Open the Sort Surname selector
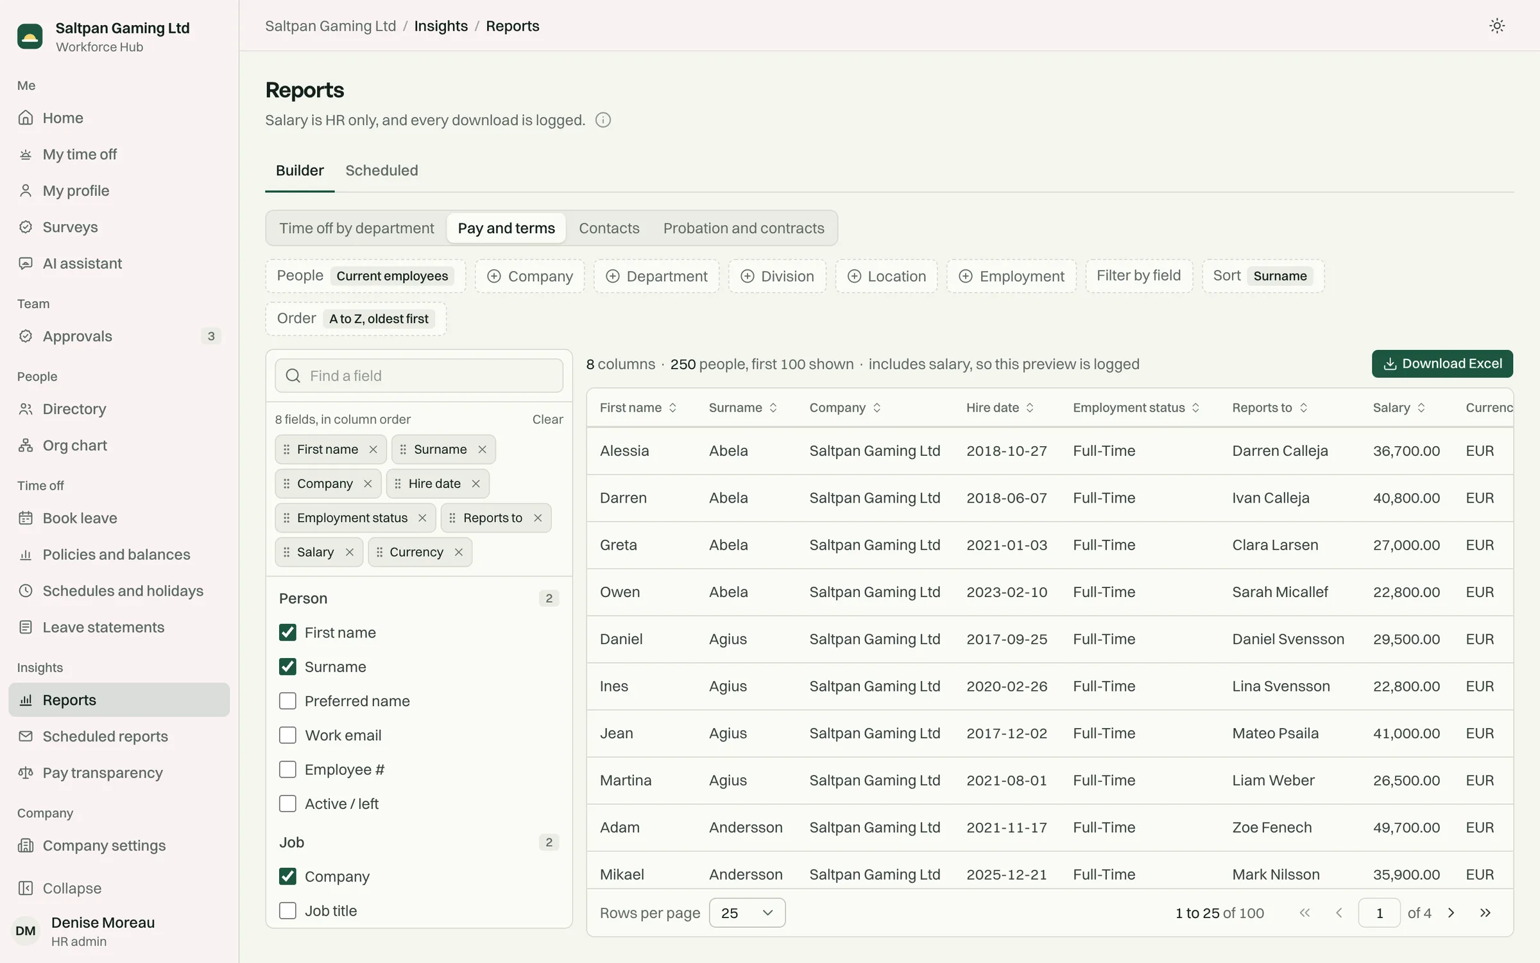1540x963 pixels. pyautogui.click(x=1263, y=276)
